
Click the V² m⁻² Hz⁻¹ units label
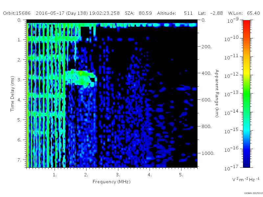point(246,179)
